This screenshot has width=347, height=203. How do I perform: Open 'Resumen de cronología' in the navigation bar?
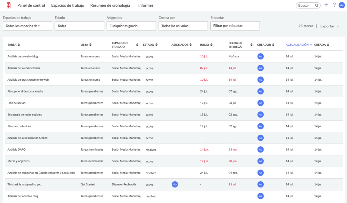point(110,5)
